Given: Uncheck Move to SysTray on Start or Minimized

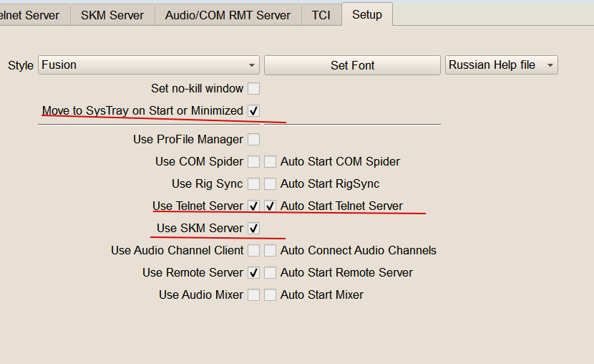Looking at the screenshot, I should 253,111.
